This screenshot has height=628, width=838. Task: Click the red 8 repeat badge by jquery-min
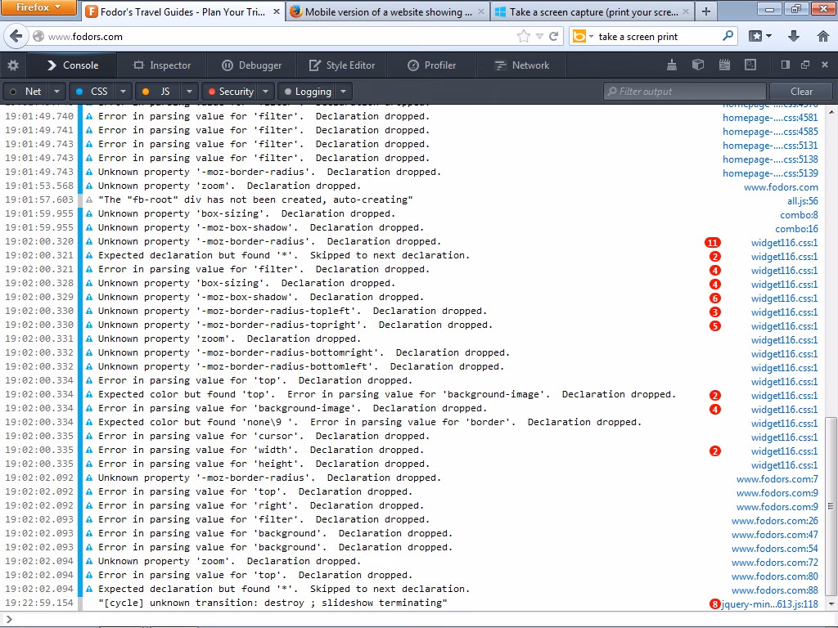715,604
